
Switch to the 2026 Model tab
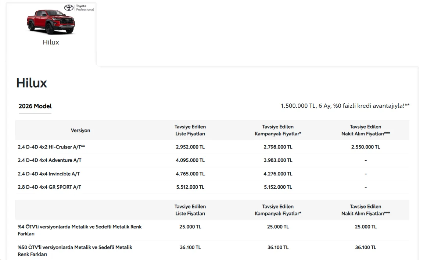pyautogui.click(x=35, y=106)
